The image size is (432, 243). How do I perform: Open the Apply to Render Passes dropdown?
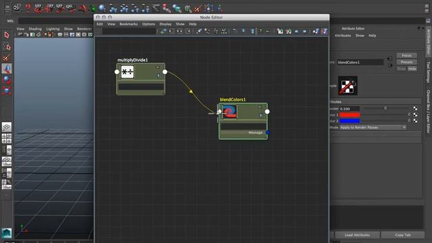373,128
